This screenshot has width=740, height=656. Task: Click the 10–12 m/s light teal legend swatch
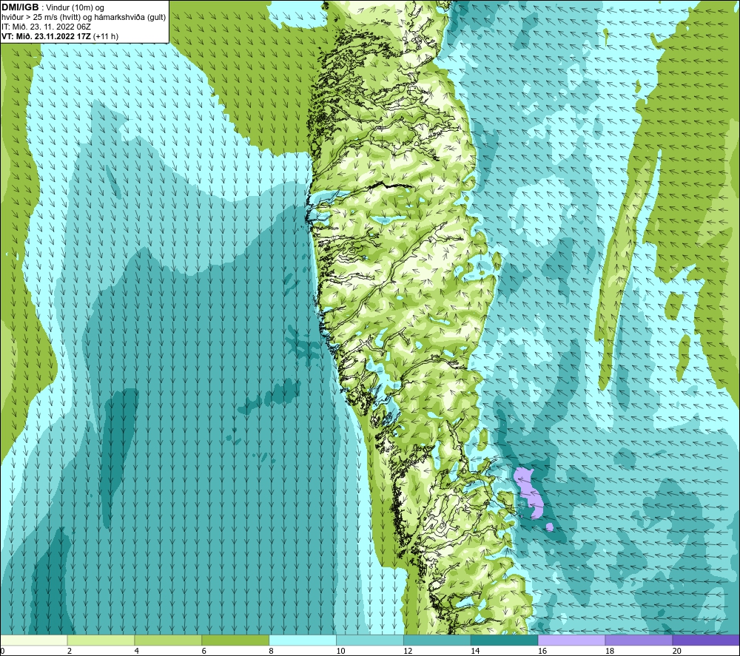click(370, 640)
